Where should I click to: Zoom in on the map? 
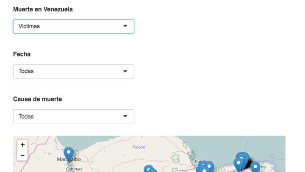[22, 145]
